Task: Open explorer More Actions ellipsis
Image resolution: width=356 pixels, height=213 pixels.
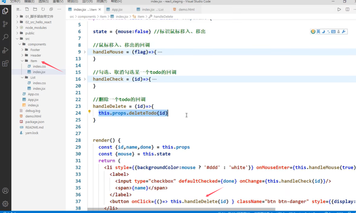Action: (59, 9)
